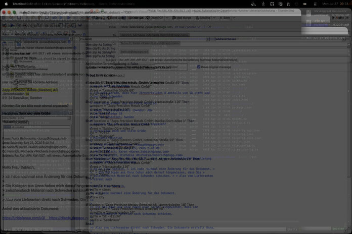Expand the Spelling dropdown arrow
The image size is (352, 234).
click(214, 18)
